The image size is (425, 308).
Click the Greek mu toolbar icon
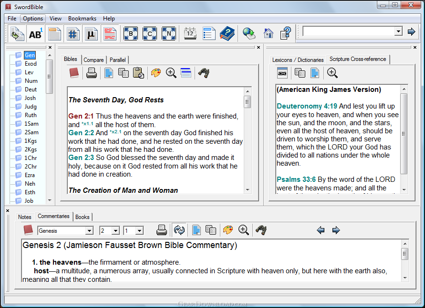[x=91, y=34]
